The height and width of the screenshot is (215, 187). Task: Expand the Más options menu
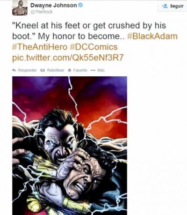click(x=101, y=70)
